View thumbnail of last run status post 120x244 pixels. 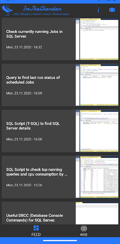[97, 85]
